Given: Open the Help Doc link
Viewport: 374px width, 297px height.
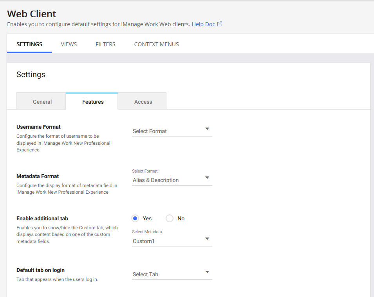Looking at the screenshot, I should (x=203, y=24).
